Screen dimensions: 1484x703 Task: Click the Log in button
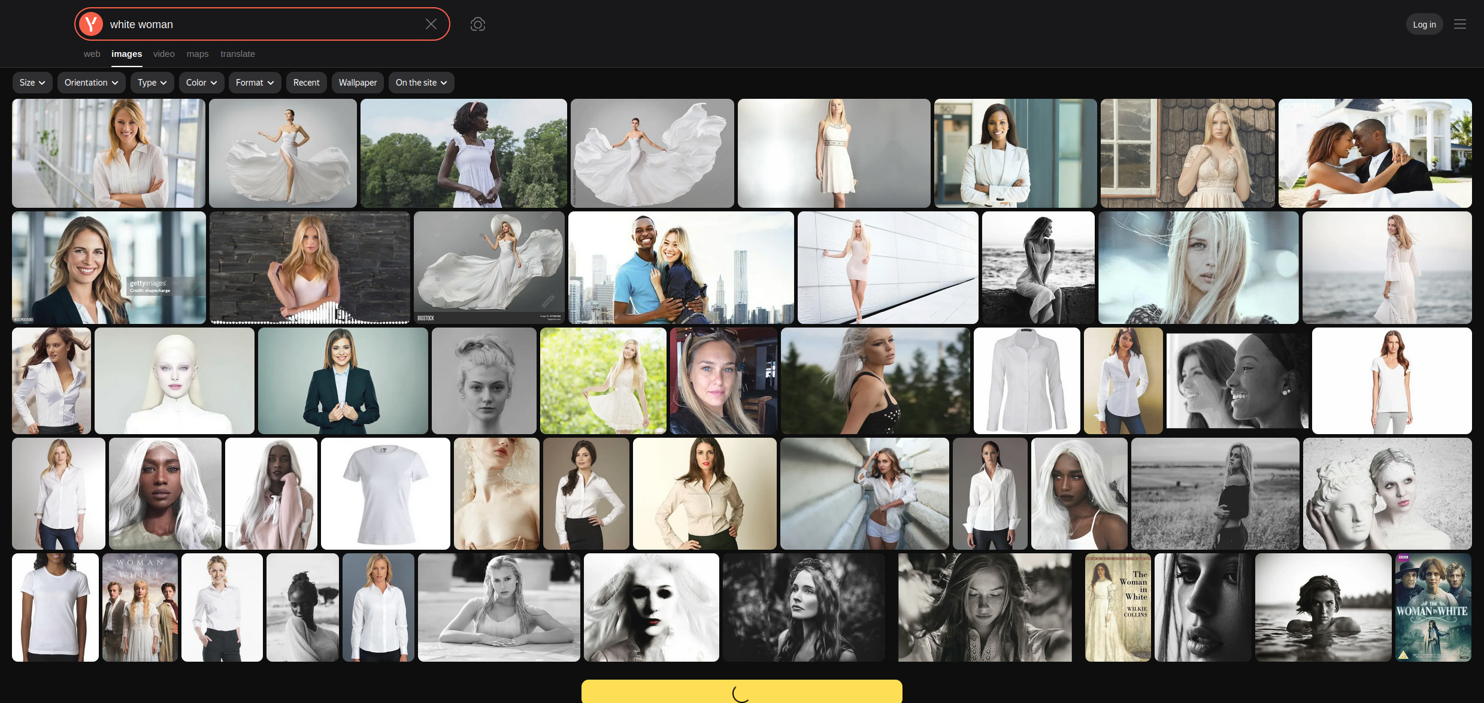pos(1424,25)
